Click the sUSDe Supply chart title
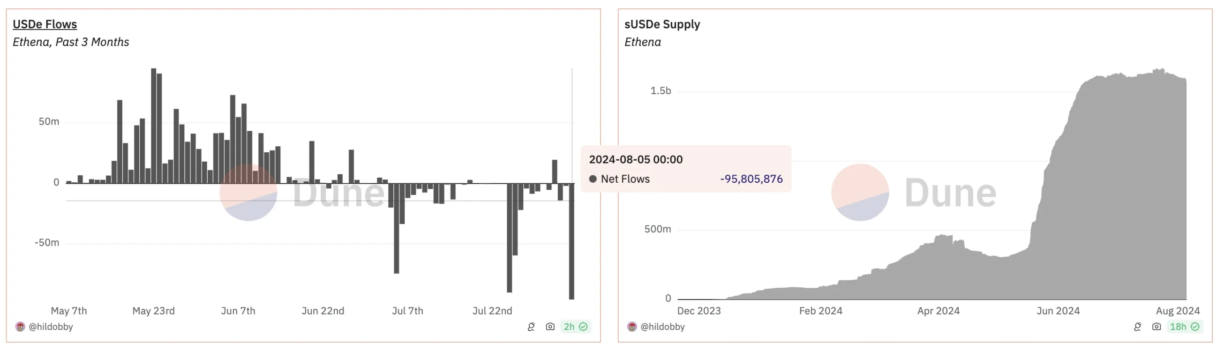This screenshot has height=351, width=1217. pos(662,24)
